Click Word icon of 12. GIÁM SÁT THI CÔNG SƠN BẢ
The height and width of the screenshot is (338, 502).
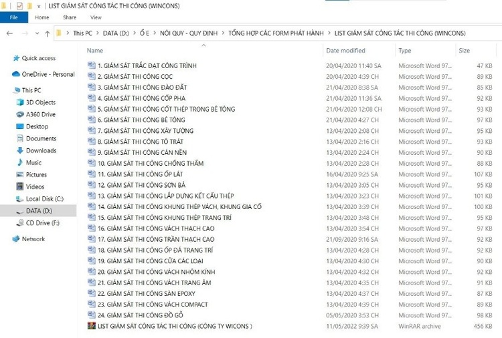92,185
